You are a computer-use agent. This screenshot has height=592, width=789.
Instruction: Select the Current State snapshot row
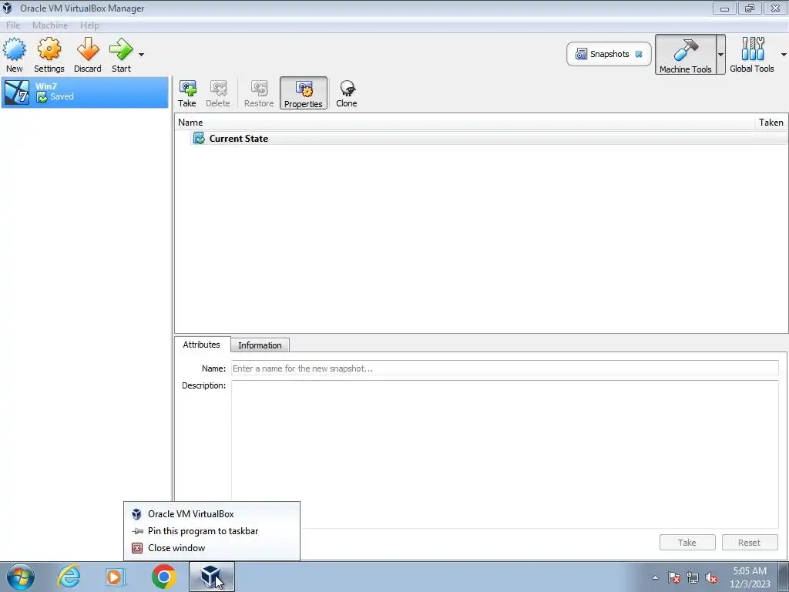click(481, 139)
